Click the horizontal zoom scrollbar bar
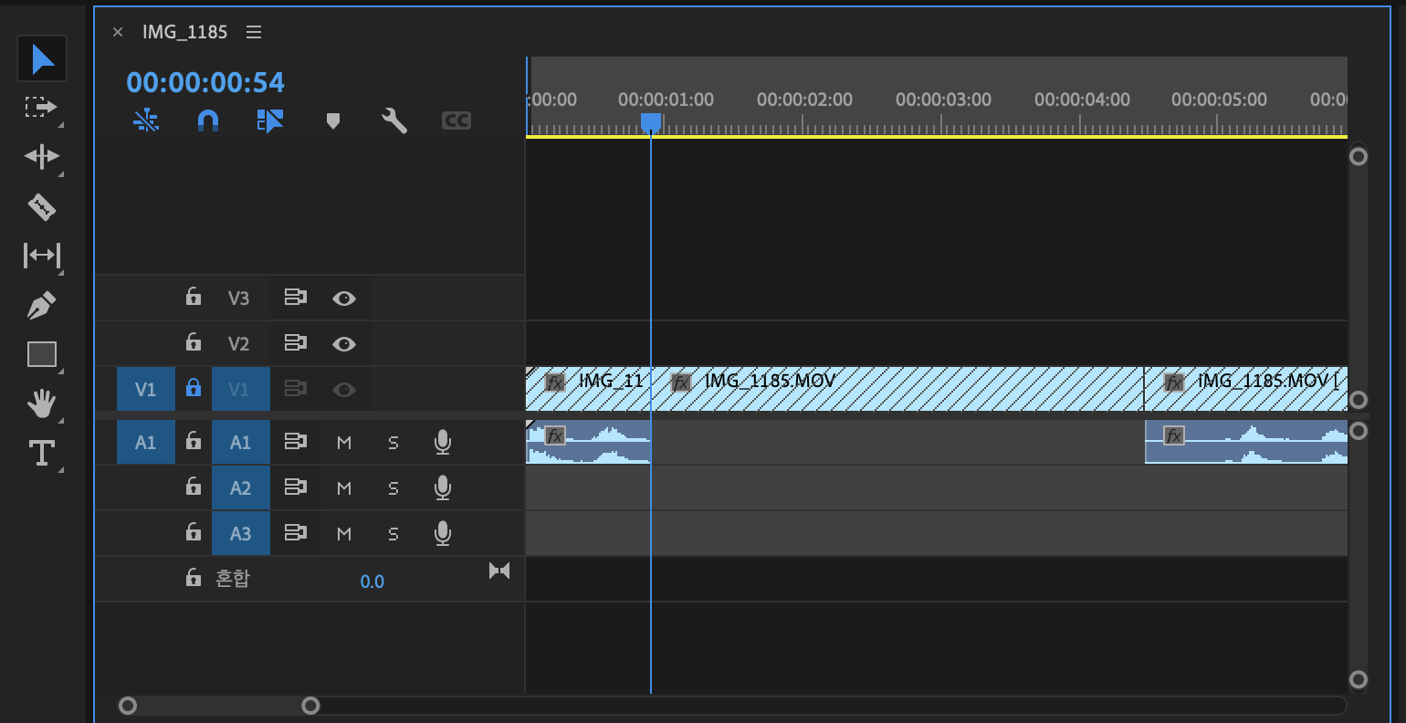The width and height of the screenshot is (1406, 723). pos(219,706)
